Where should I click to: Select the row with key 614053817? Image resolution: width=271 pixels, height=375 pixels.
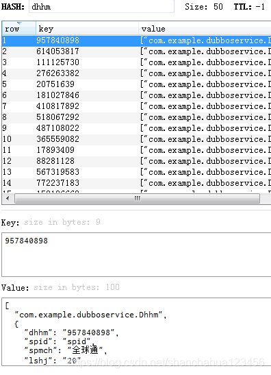137,51
